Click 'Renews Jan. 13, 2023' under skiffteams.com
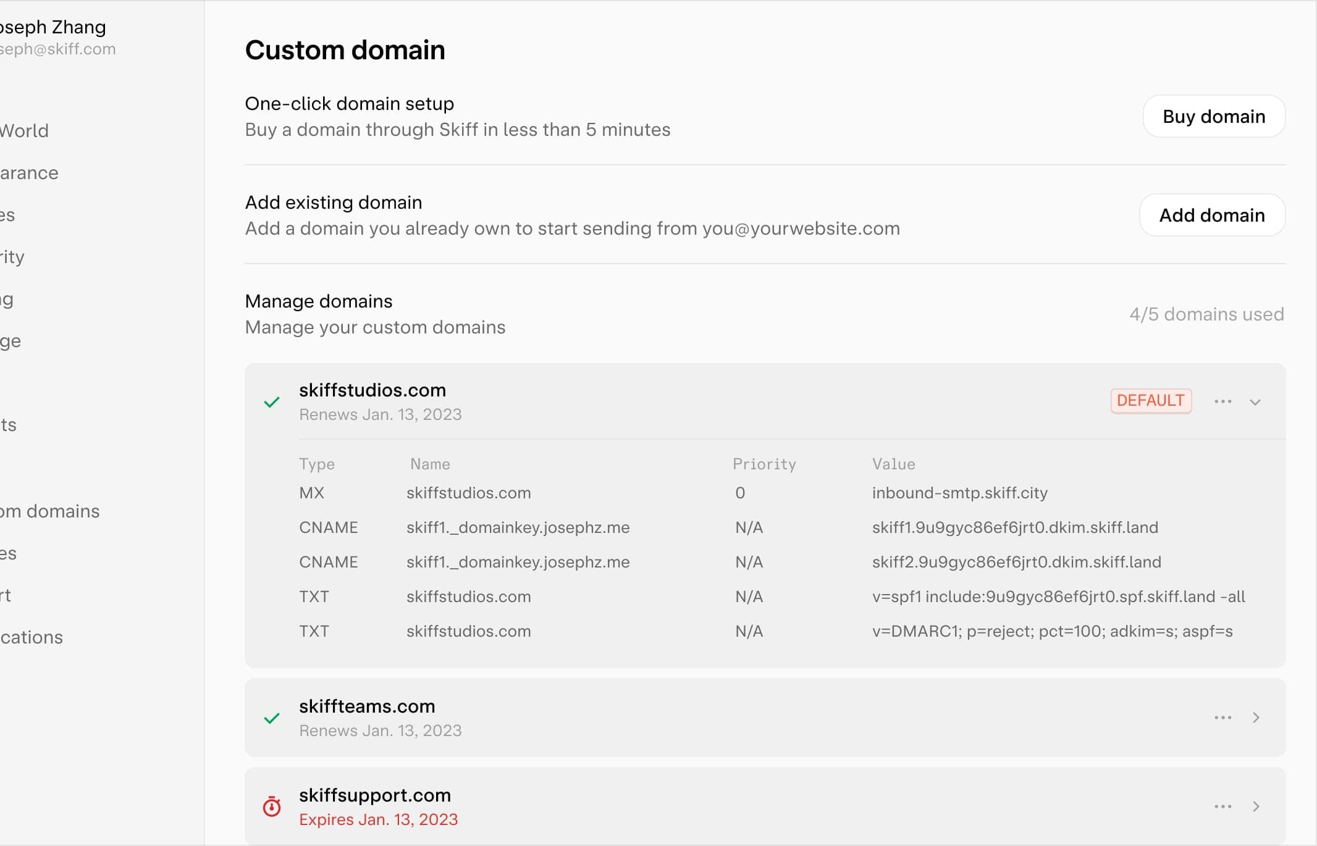 [381, 731]
